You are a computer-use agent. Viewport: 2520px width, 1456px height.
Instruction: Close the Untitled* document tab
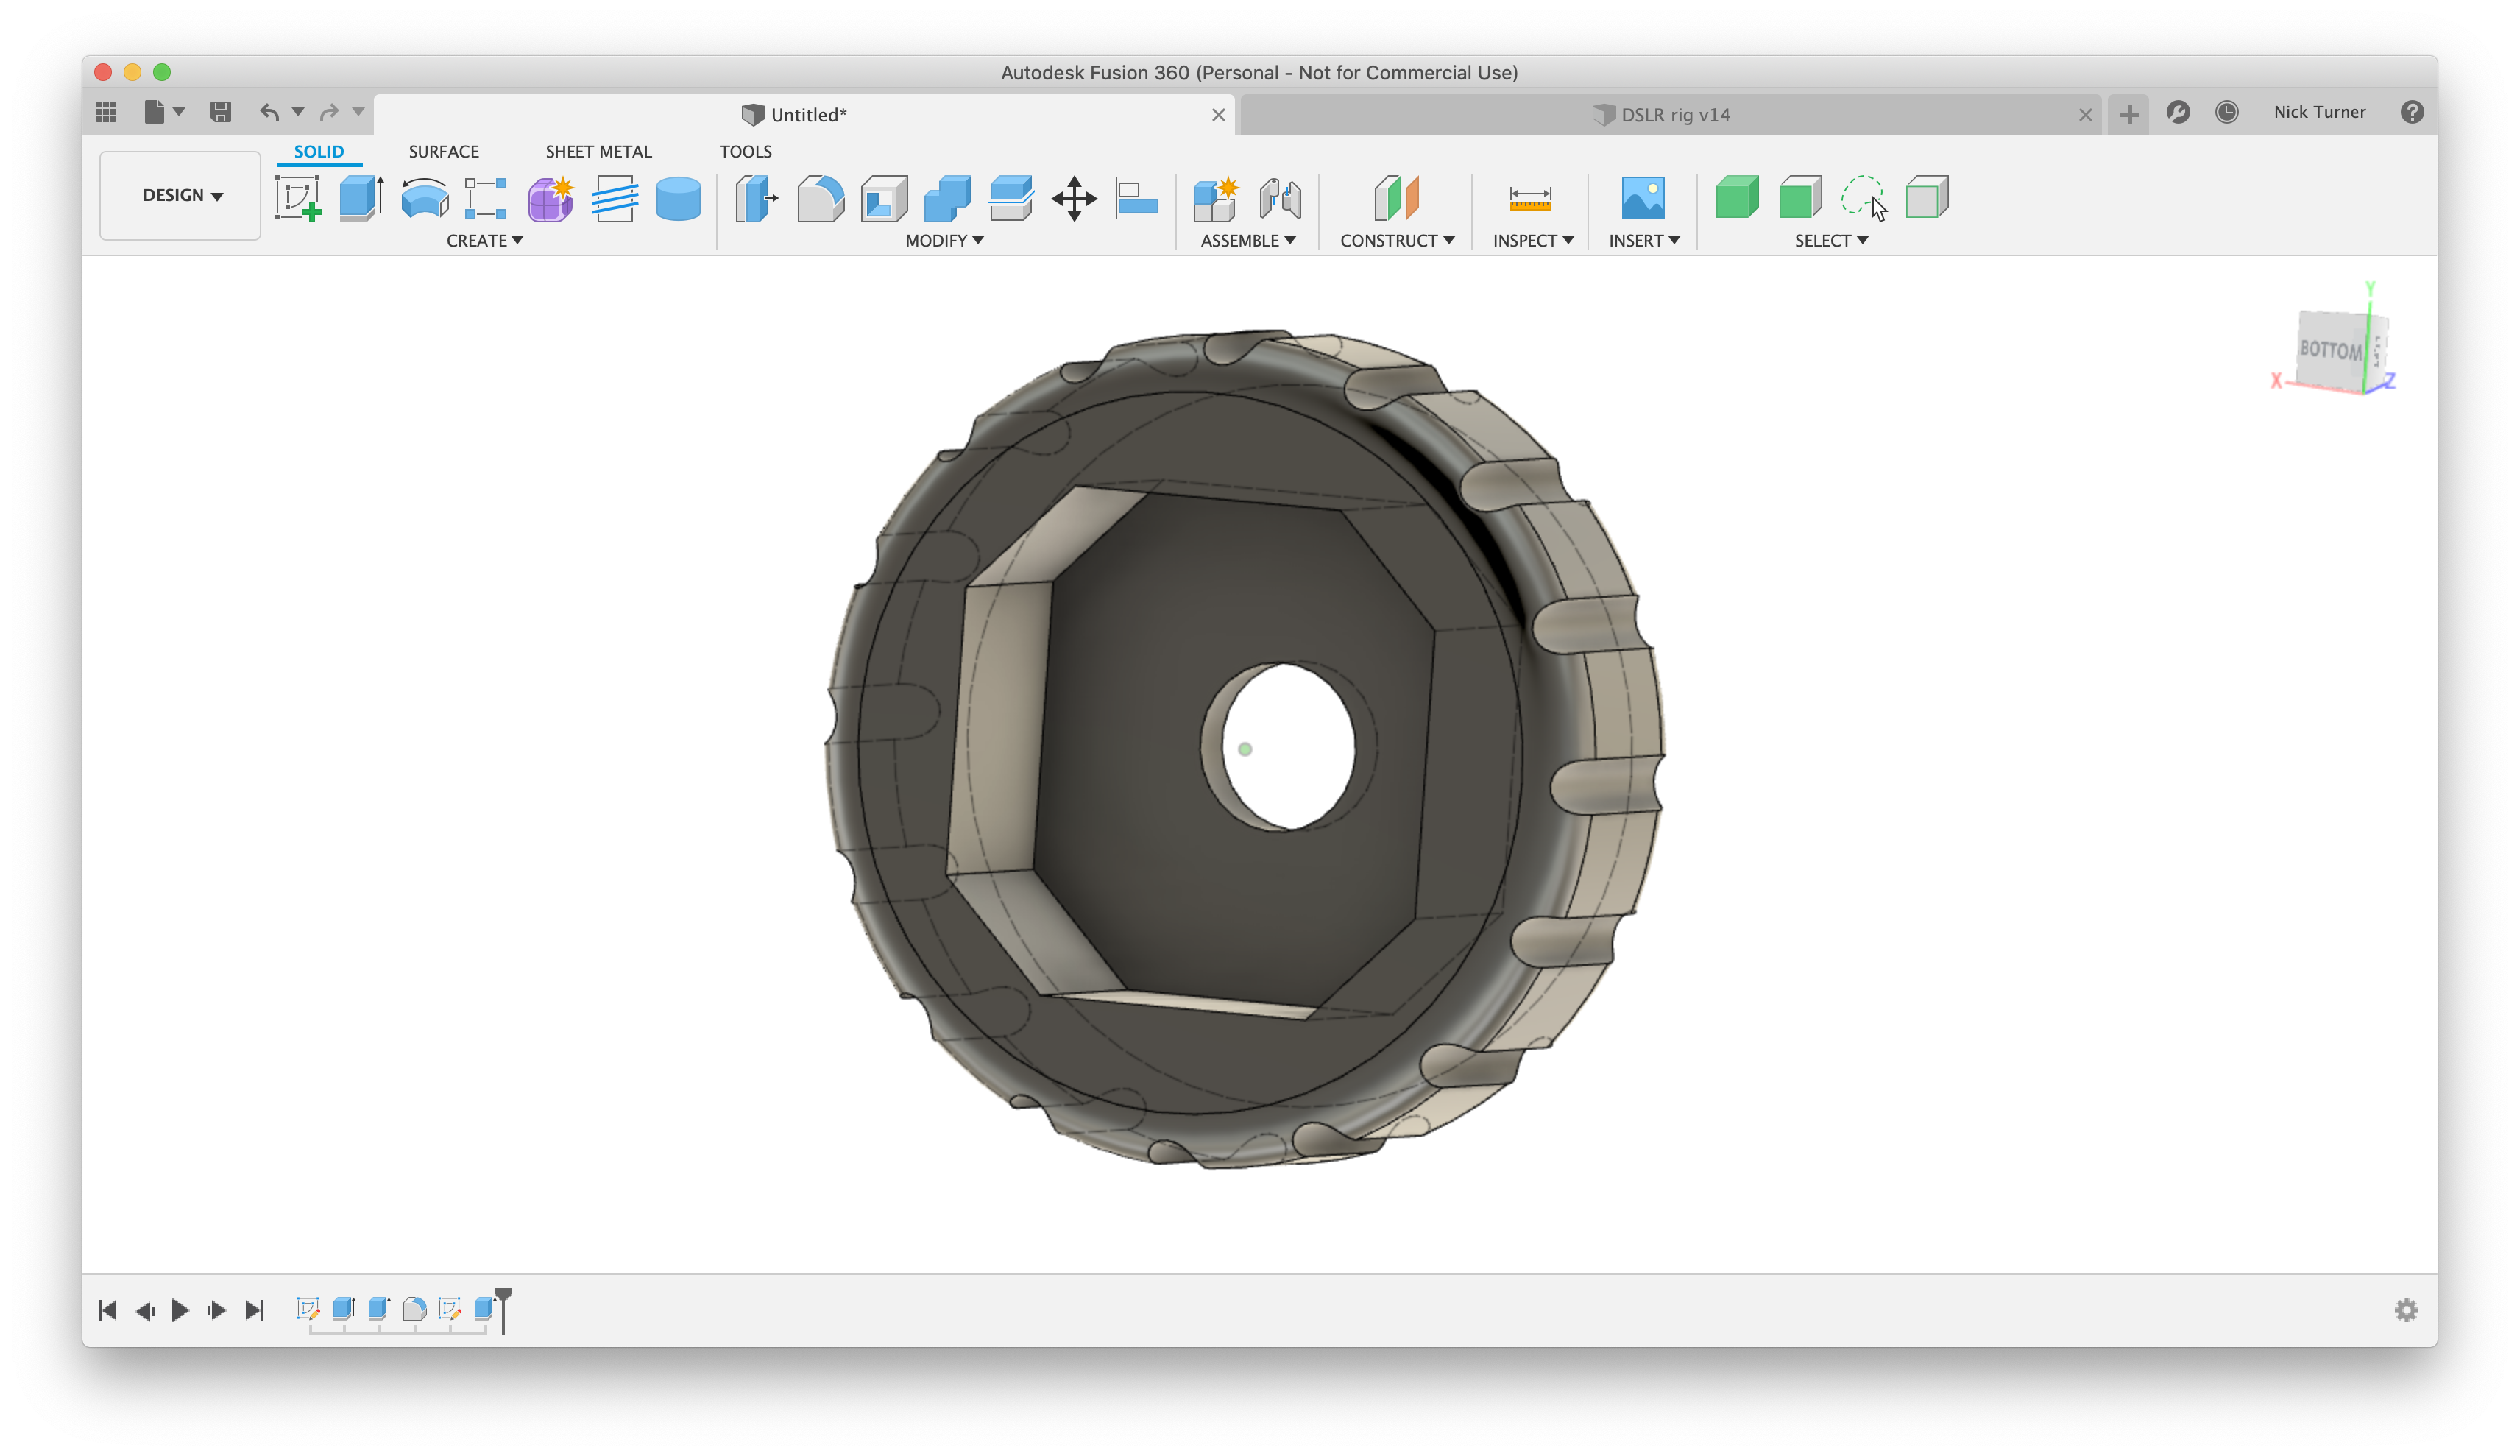point(1219,115)
